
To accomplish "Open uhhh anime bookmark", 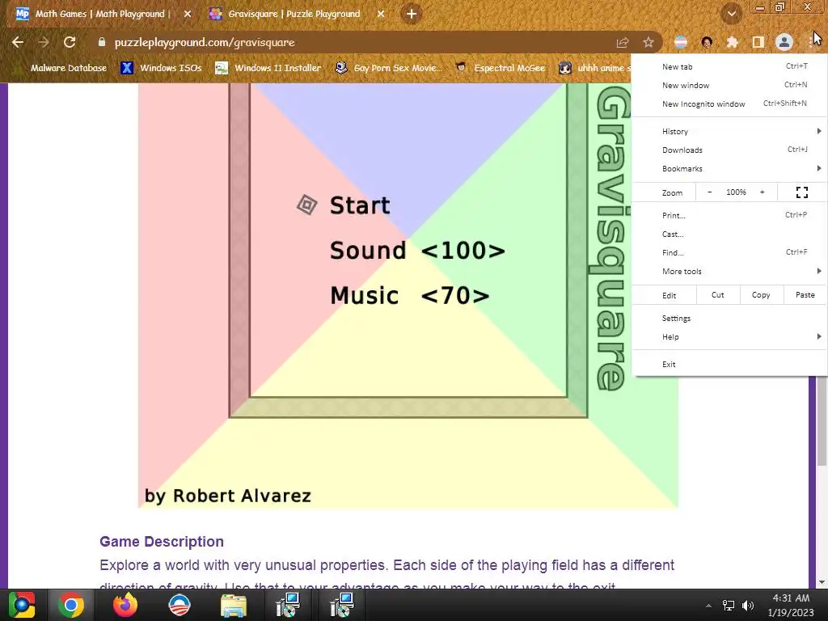I will tap(594, 68).
